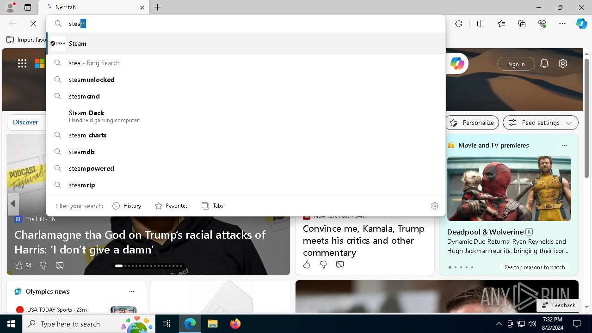Like the Convince me, Kamala article
The height and width of the screenshot is (333, 592).
[x=307, y=265]
